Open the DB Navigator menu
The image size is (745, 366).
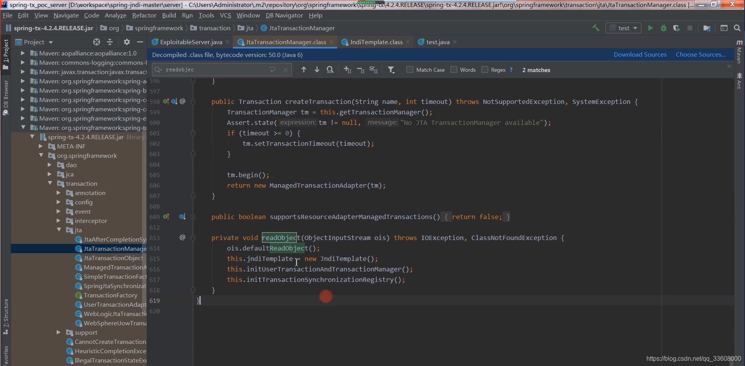pyautogui.click(x=284, y=16)
